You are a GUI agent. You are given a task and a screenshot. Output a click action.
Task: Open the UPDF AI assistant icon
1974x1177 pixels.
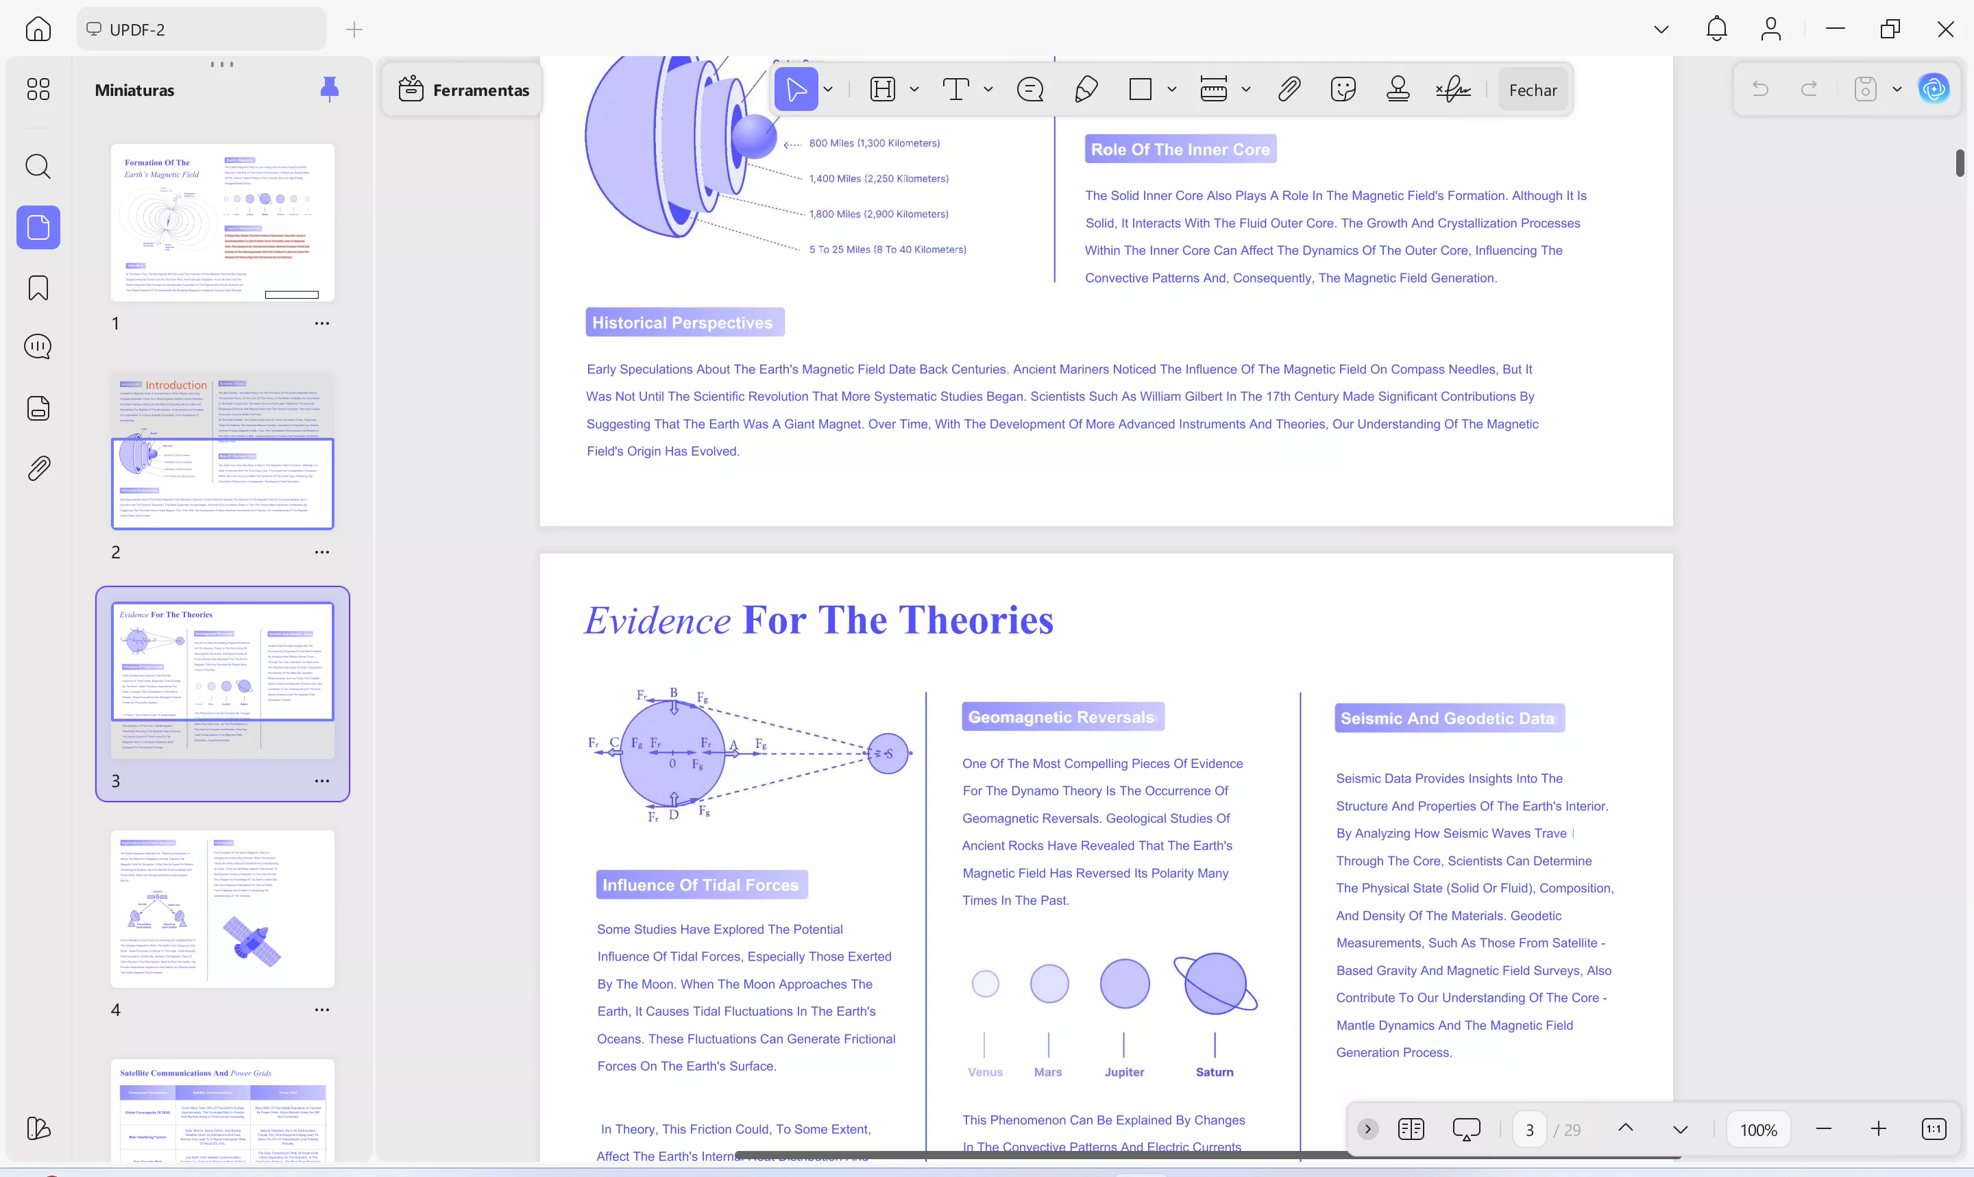[1934, 89]
